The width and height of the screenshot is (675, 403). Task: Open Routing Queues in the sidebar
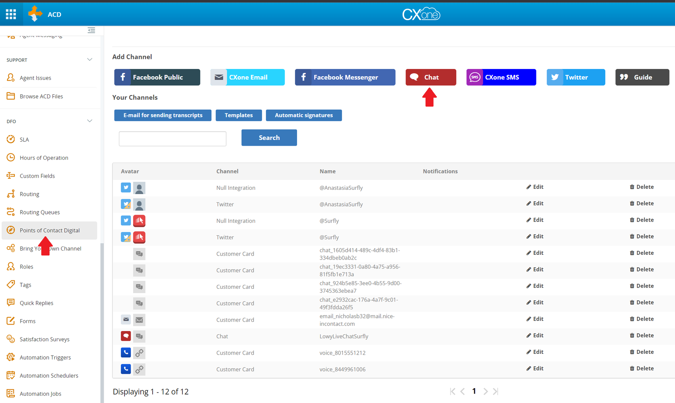click(39, 212)
